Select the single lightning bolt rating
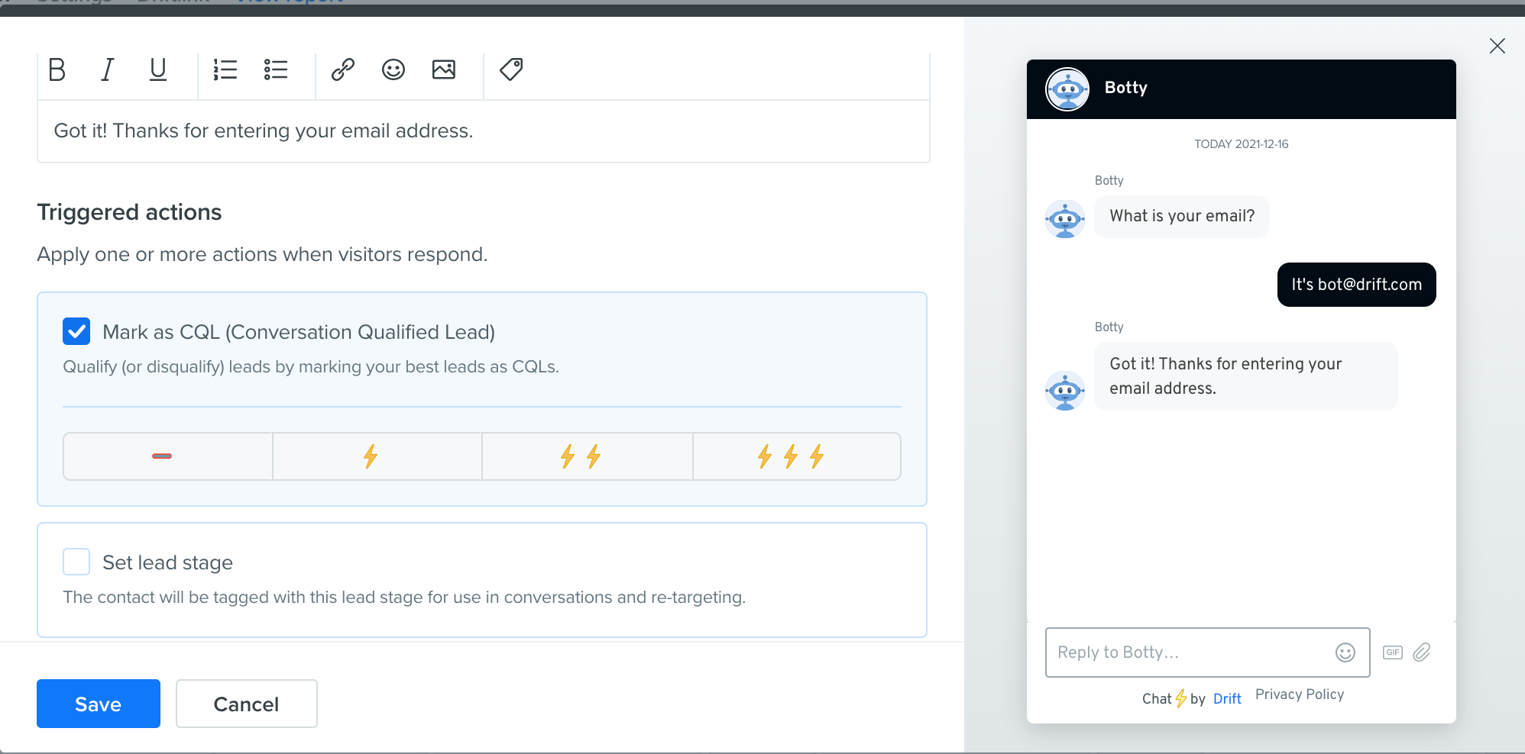The width and height of the screenshot is (1525, 754). pos(377,456)
